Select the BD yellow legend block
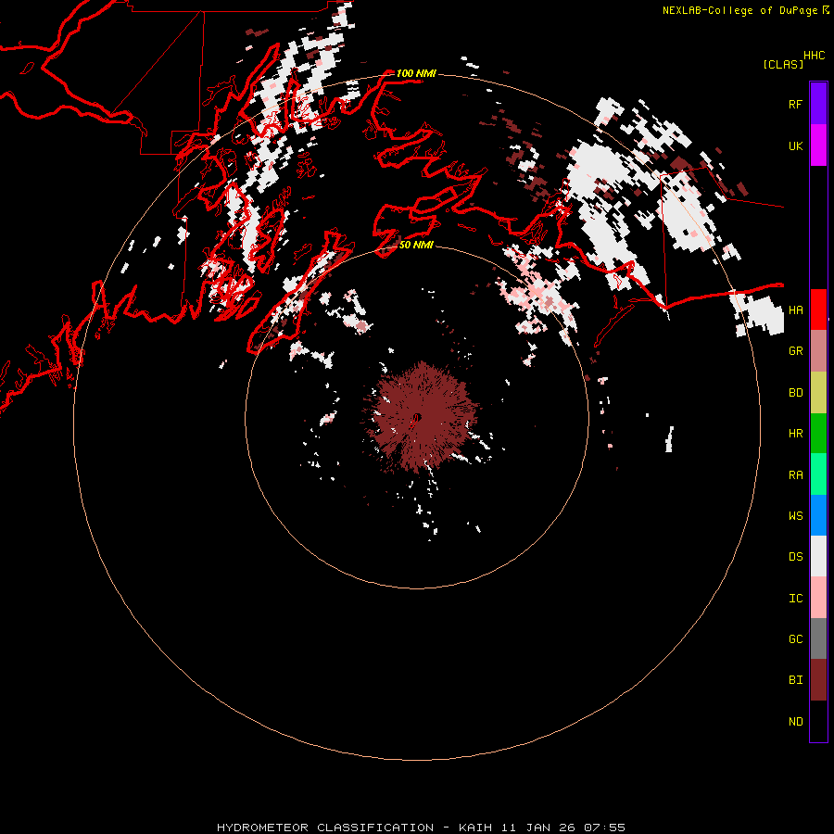The width and height of the screenshot is (834, 834). 818,393
